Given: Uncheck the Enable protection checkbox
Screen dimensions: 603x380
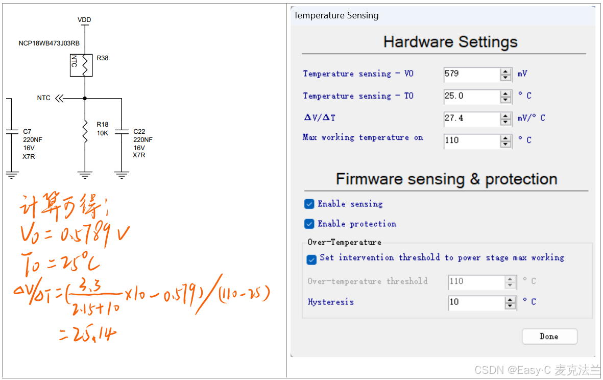Looking at the screenshot, I should pyautogui.click(x=309, y=224).
